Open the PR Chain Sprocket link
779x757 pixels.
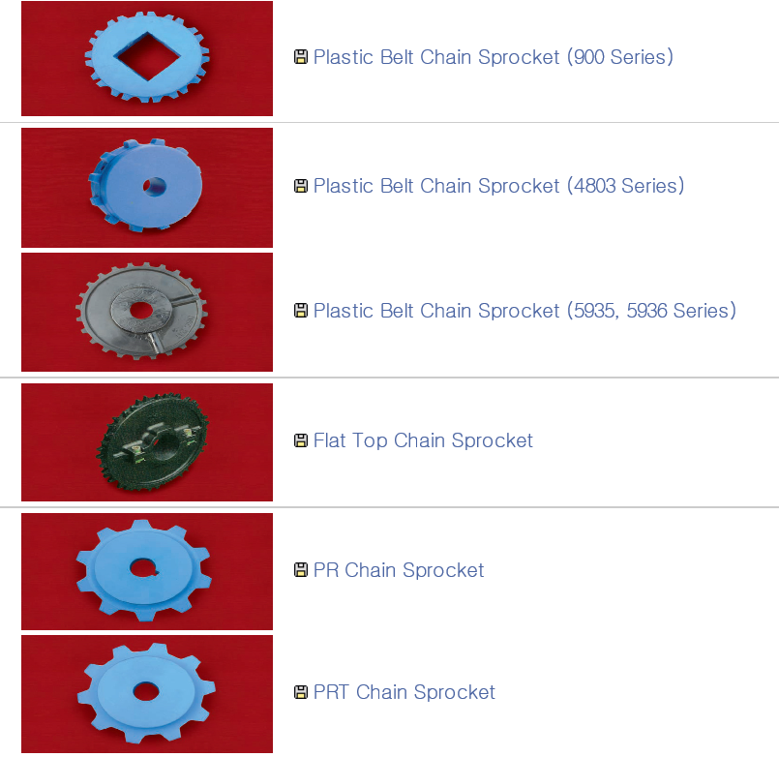399,570
